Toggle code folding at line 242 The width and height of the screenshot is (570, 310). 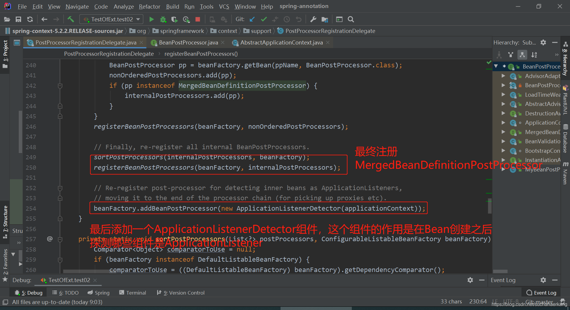[60, 86]
